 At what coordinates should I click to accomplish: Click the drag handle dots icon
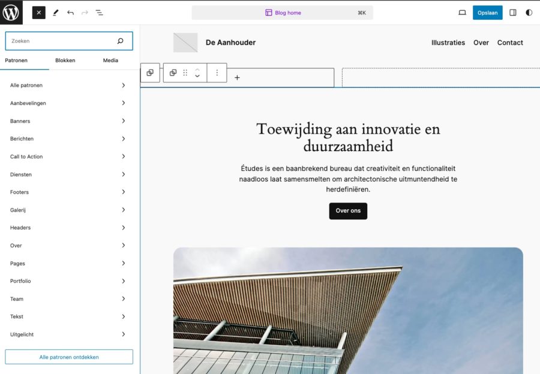click(185, 73)
